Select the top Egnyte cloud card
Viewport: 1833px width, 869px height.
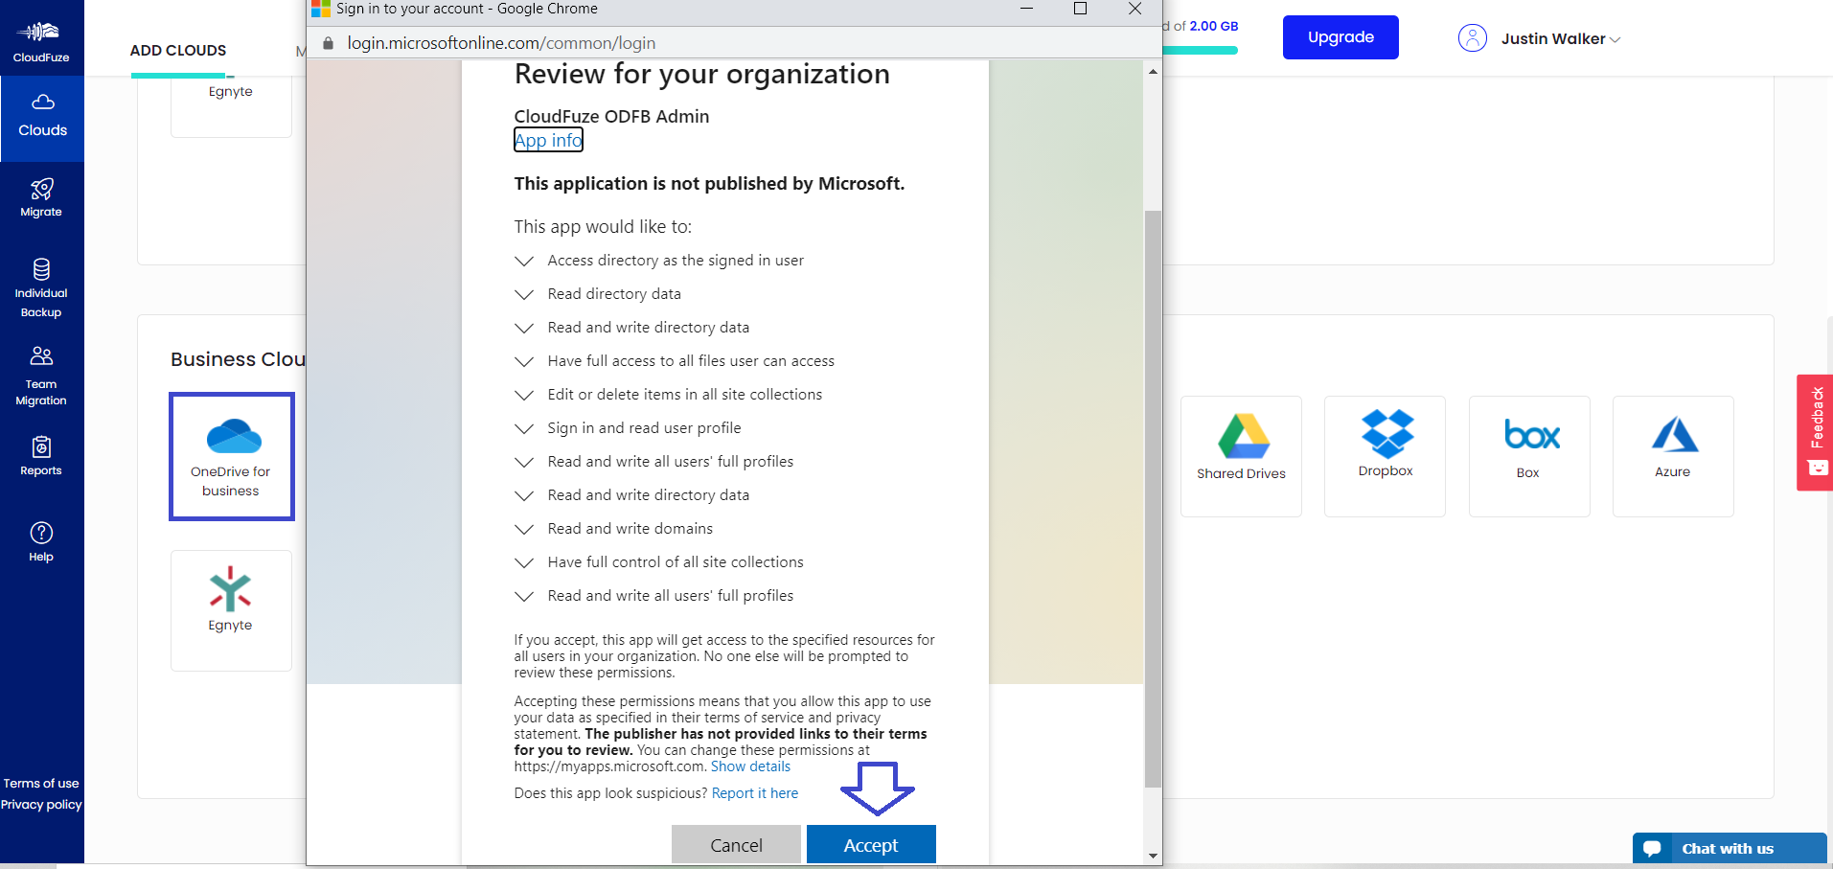tap(231, 105)
